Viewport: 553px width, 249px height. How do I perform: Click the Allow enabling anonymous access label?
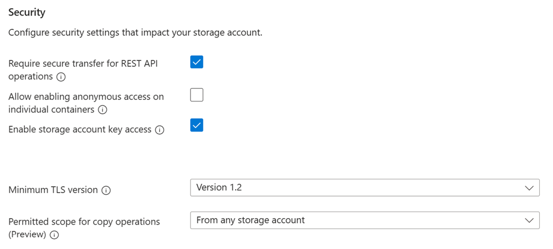(x=86, y=103)
